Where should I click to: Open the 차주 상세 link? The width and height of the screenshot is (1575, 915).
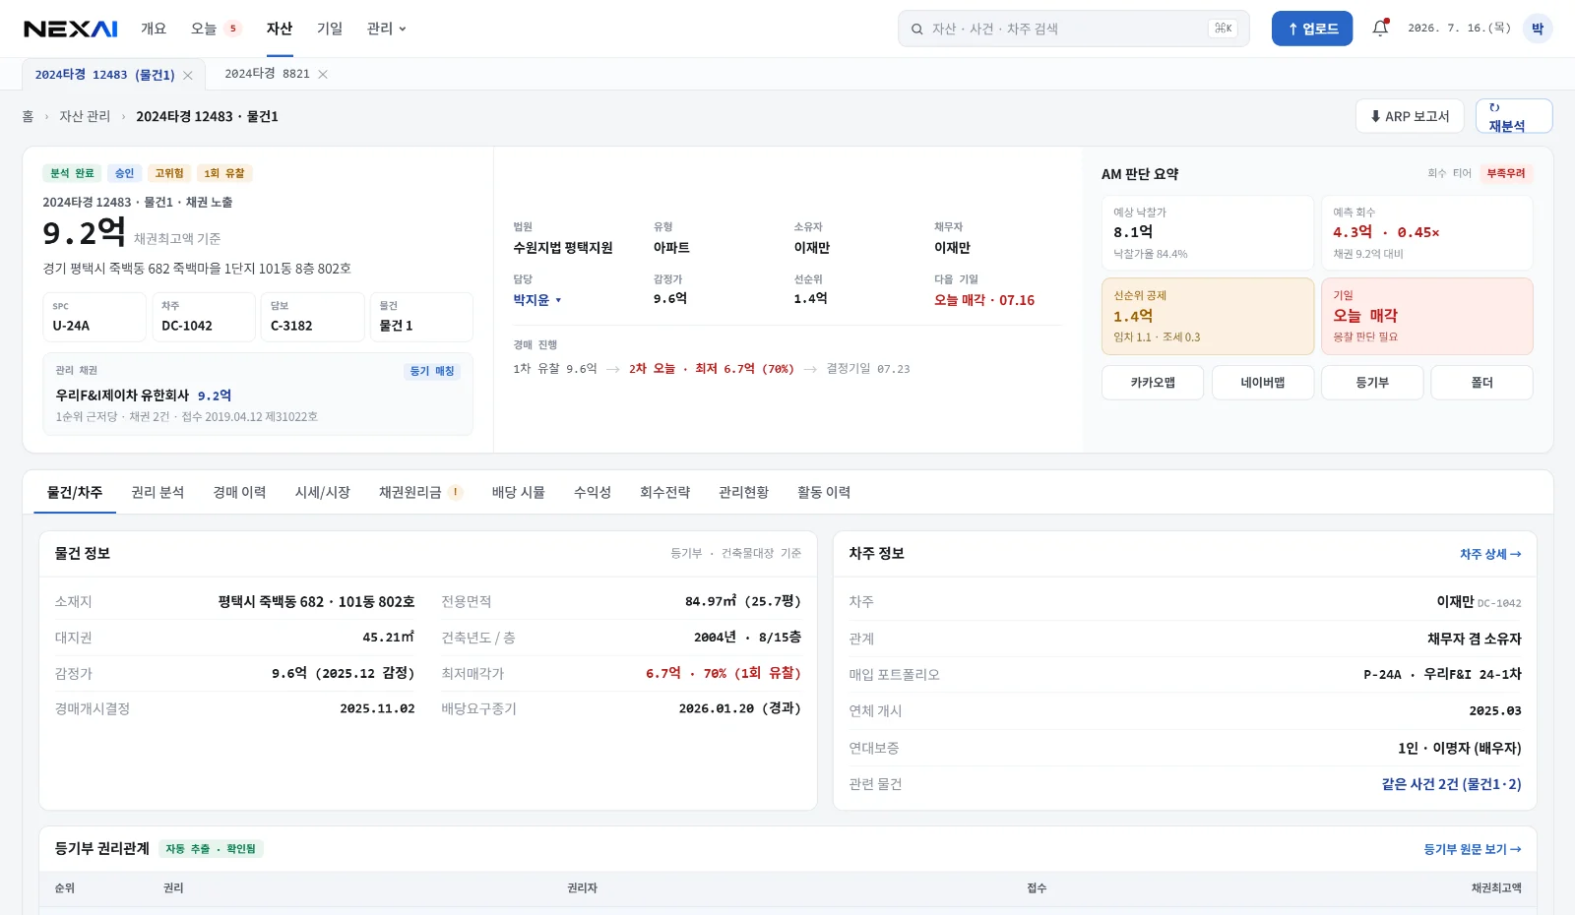tap(1490, 554)
